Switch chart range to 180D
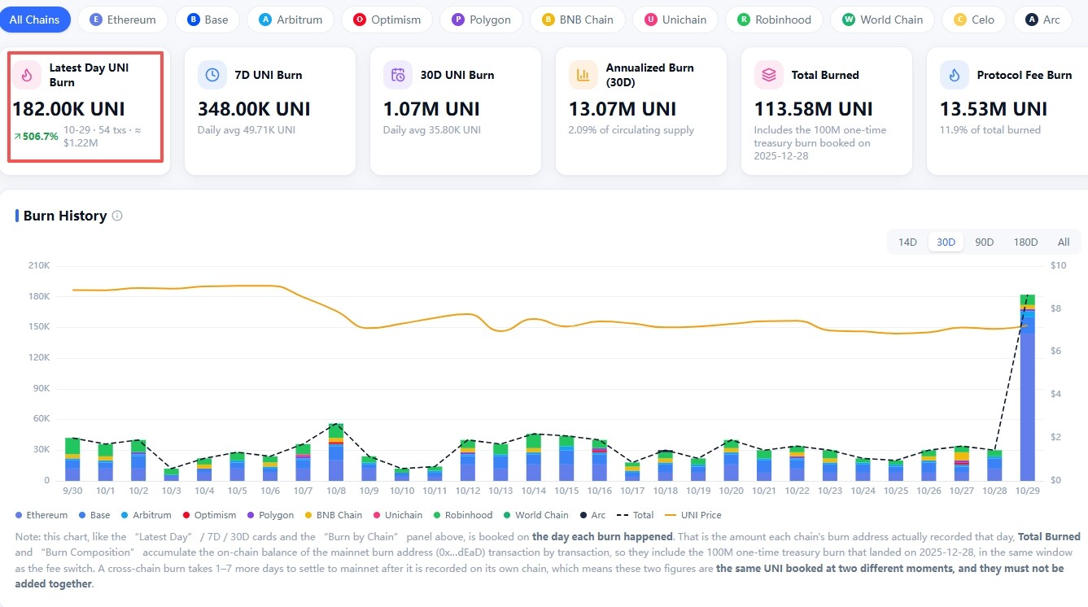Viewport: 1088px width, 607px height. [x=1025, y=242]
